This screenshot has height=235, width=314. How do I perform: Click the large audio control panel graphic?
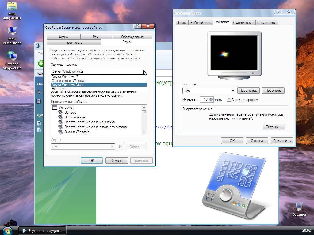point(234,185)
